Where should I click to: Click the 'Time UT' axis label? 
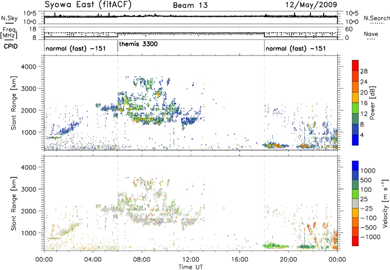(191, 267)
